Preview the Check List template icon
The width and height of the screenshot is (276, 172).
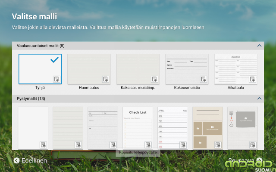[148, 145]
